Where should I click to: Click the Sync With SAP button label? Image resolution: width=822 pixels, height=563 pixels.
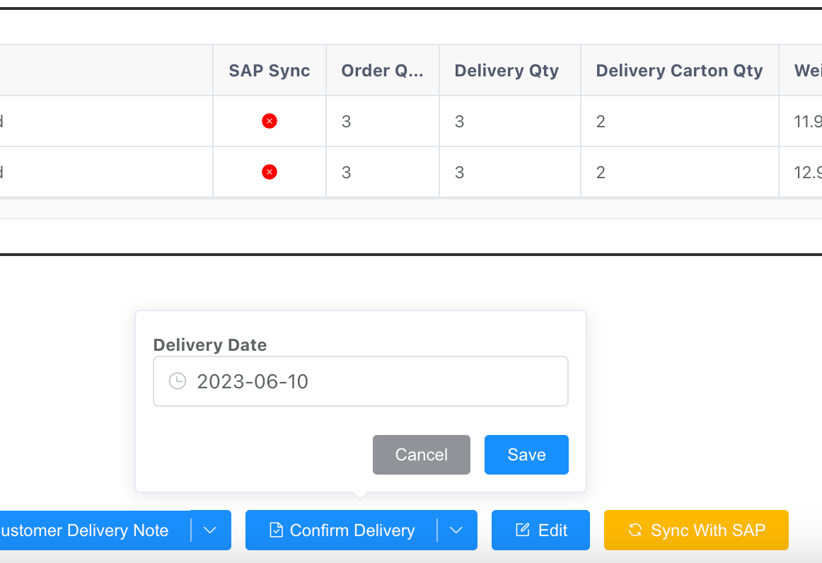point(708,530)
